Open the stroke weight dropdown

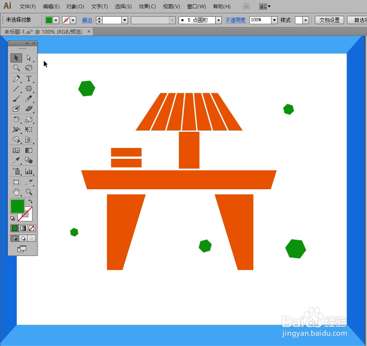[124, 20]
